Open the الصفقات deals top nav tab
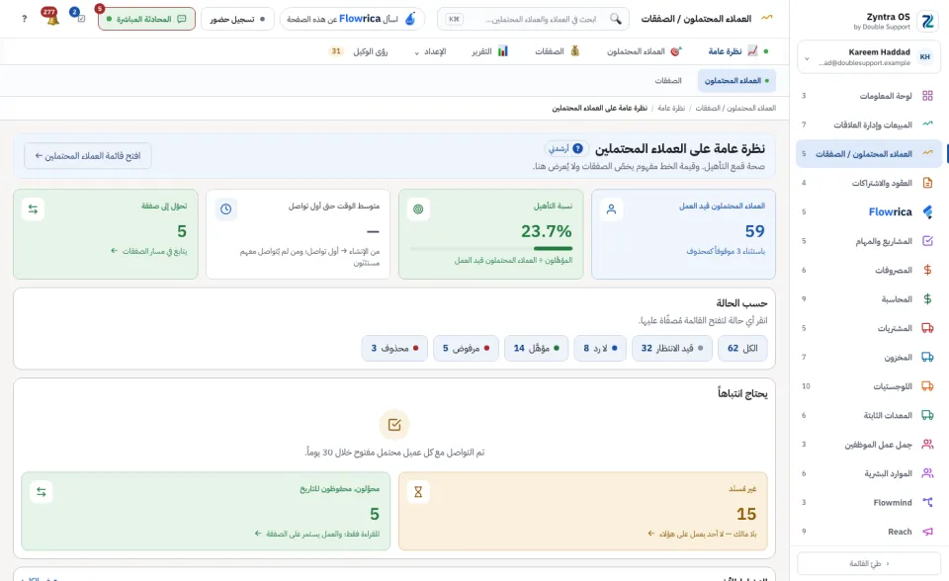This screenshot has height=581, width=949. [x=558, y=51]
